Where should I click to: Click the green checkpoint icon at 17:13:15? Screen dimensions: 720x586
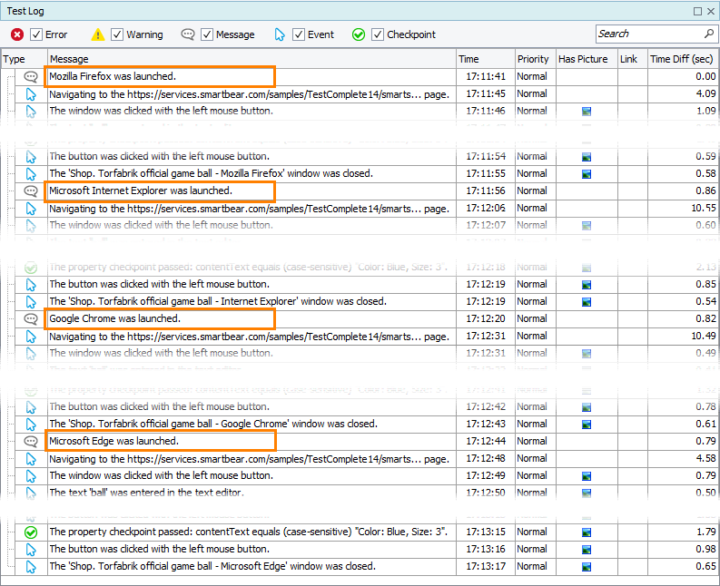(x=31, y=532)
